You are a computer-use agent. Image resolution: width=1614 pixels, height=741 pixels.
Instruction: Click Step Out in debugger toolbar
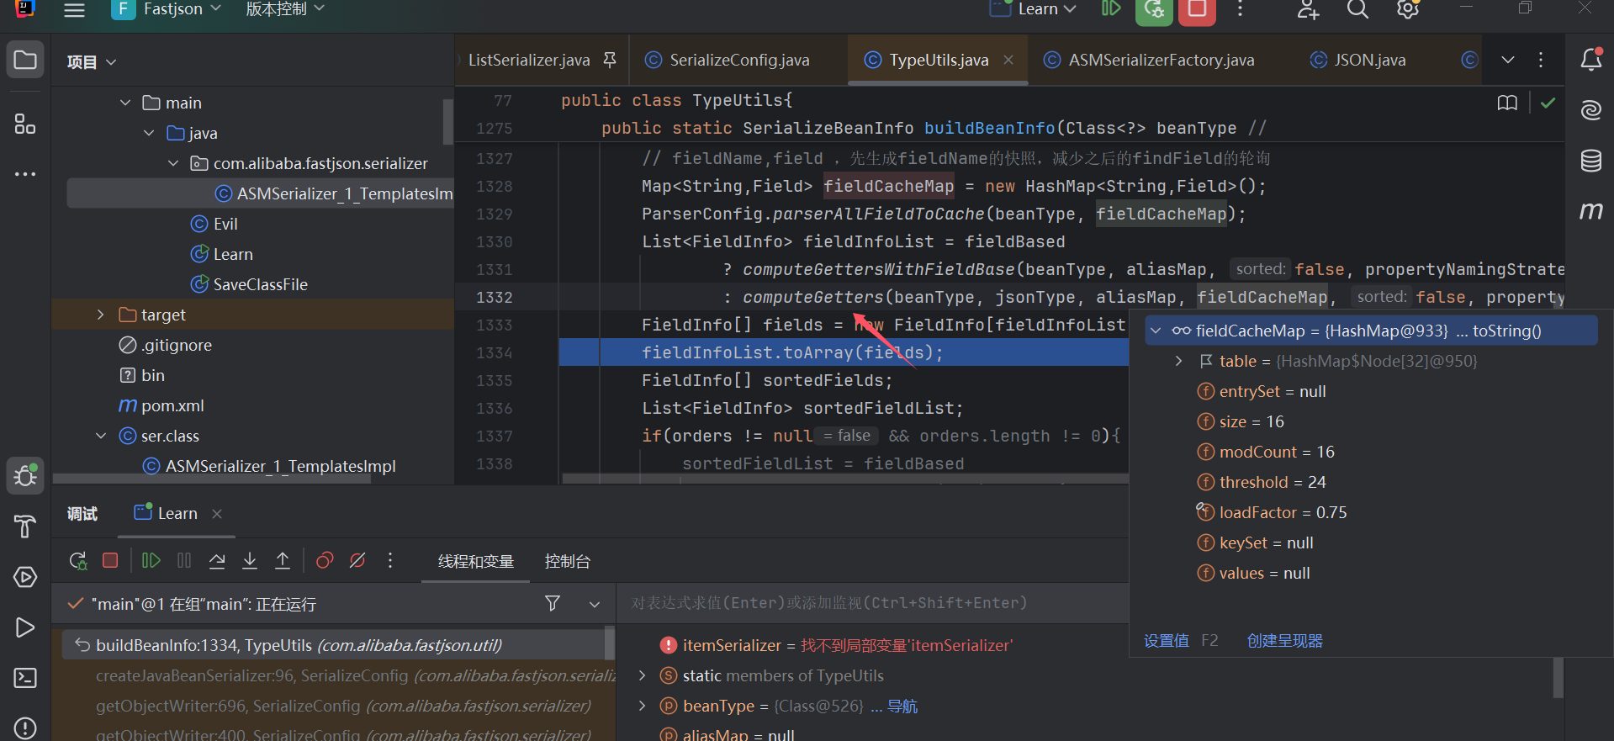pyautogui.click(x=283, y=561)
